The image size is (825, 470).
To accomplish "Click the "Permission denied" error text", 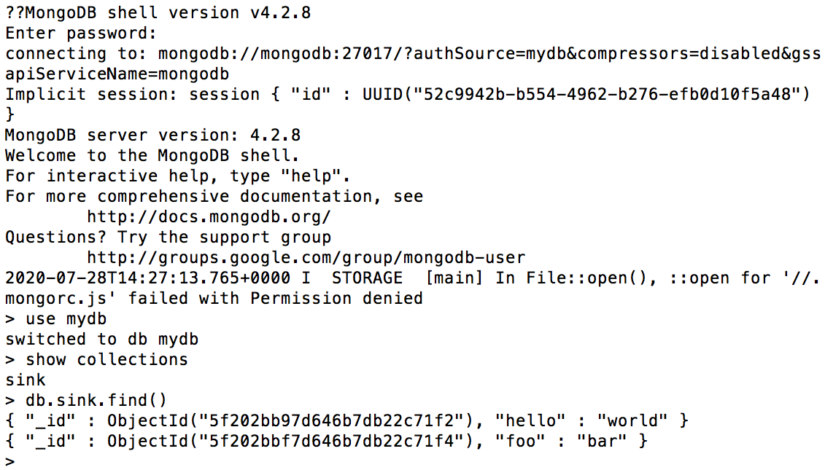I will click(336, 298).
